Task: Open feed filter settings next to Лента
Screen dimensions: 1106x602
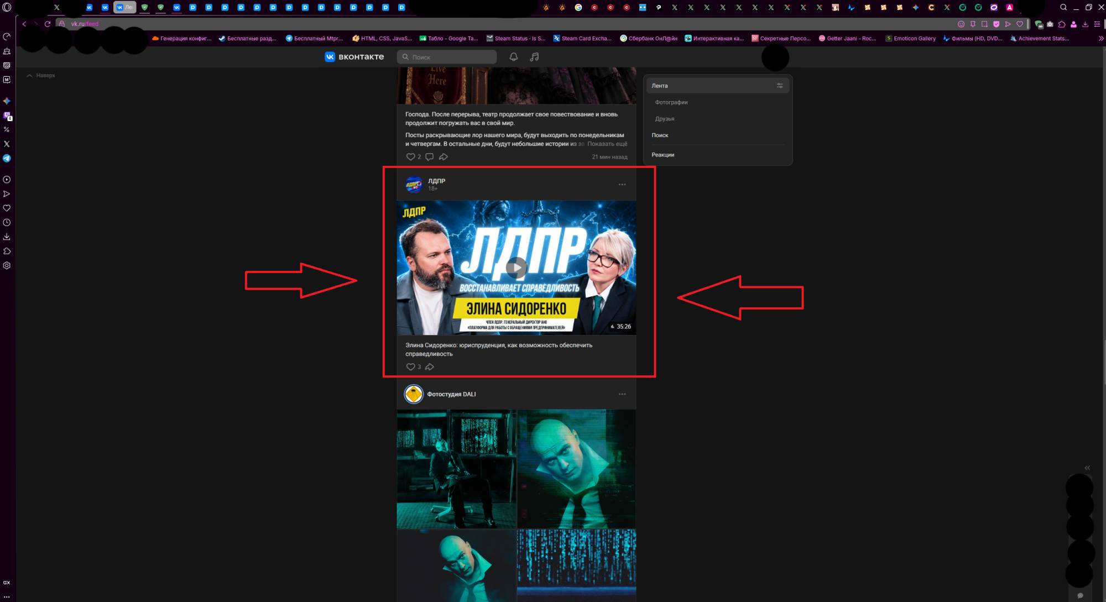Action: (780, 86)
